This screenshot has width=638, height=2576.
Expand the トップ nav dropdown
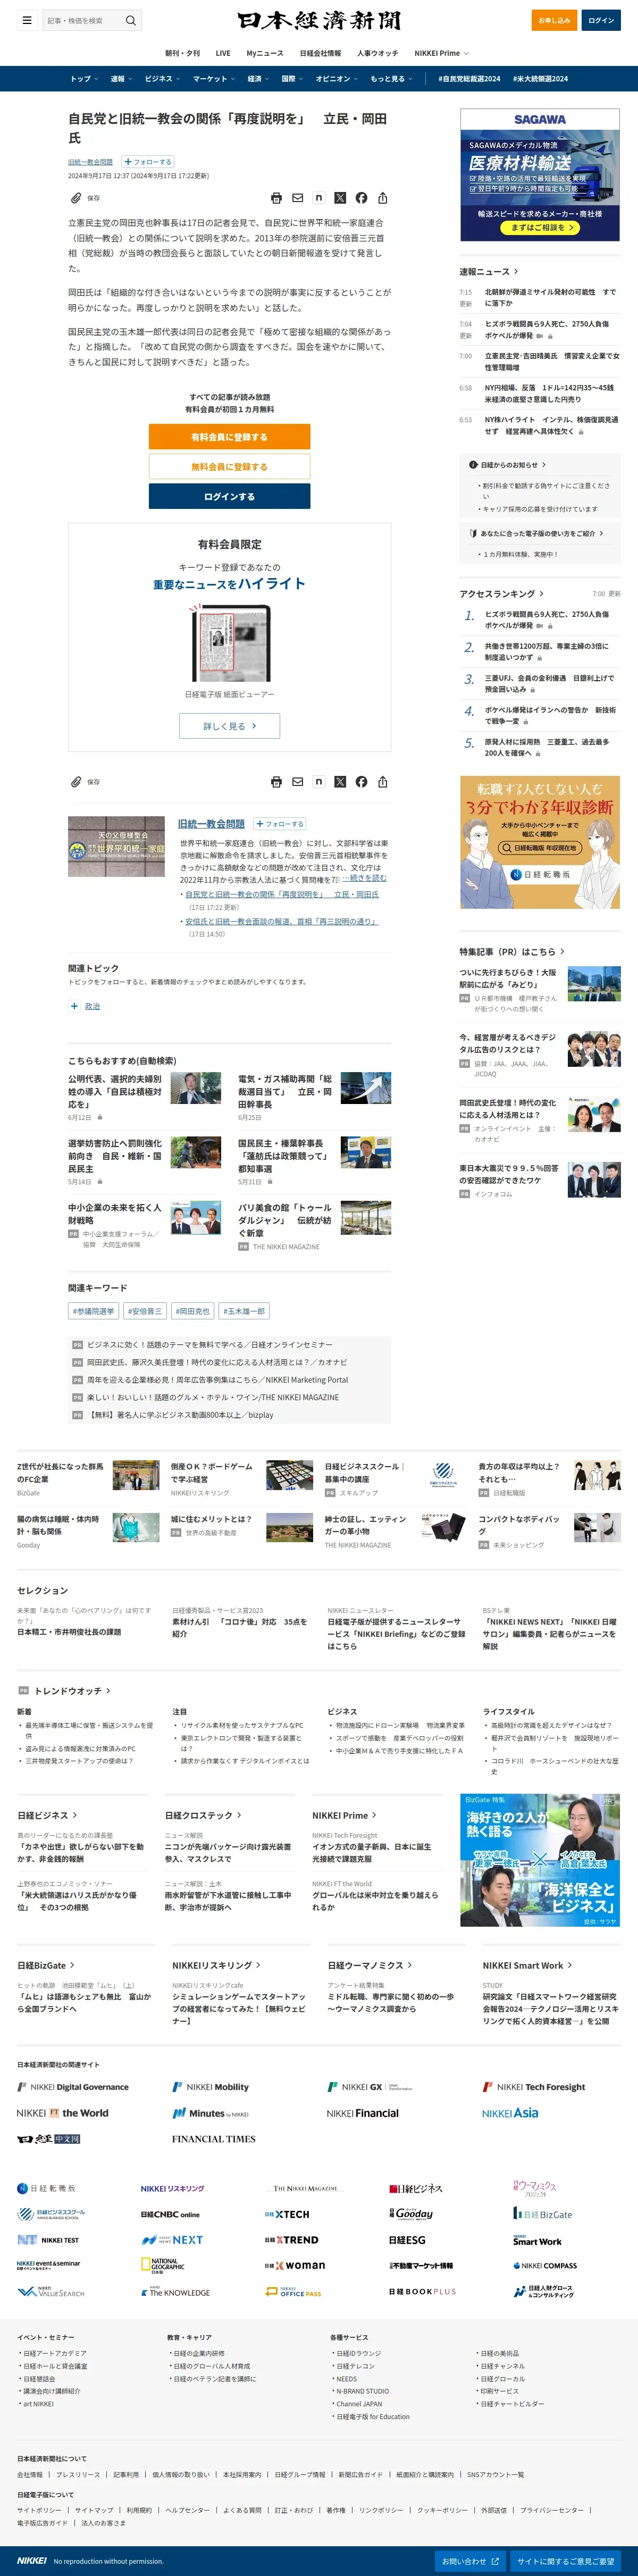tap(84, 78)
